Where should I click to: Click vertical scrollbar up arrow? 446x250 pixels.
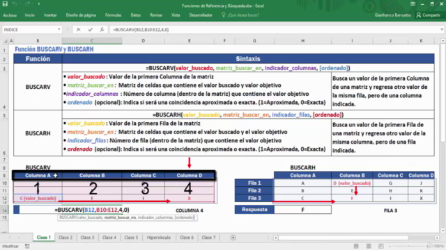[x=443, y=41]
